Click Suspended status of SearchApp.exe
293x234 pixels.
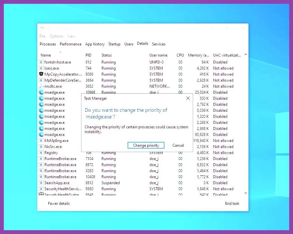tap(111, 183)
